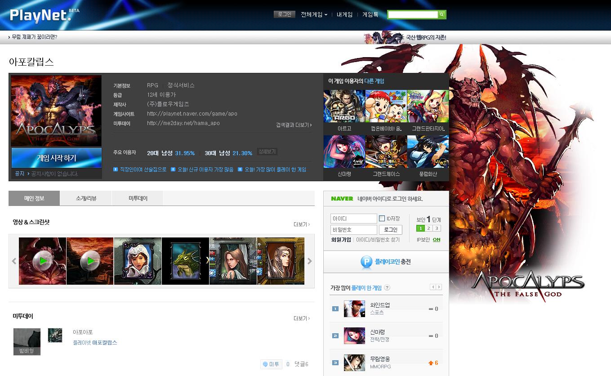
Task: View the hooded woman character screenshot
Action: (138, 261)
